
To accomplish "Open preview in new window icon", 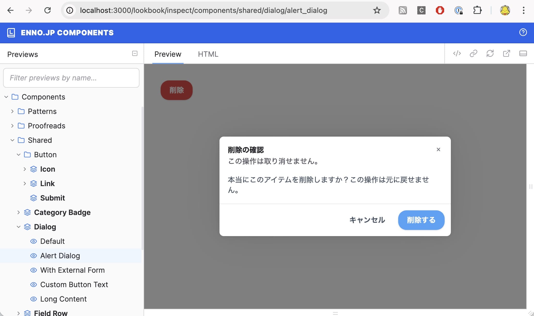I will click(506, 54).
